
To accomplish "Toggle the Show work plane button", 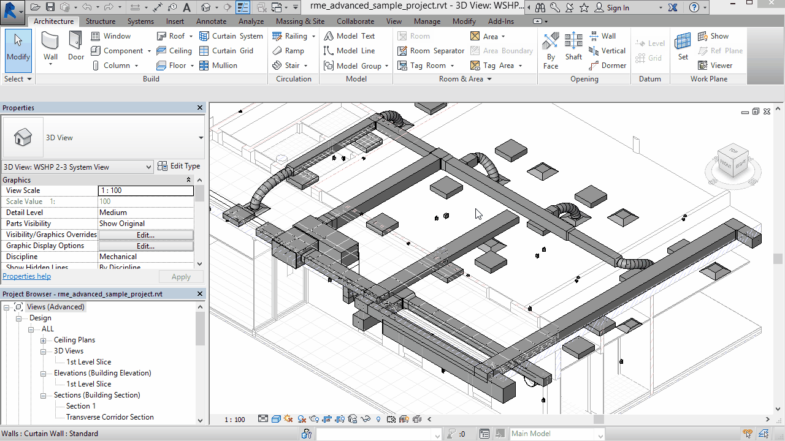I will [713, 36].
